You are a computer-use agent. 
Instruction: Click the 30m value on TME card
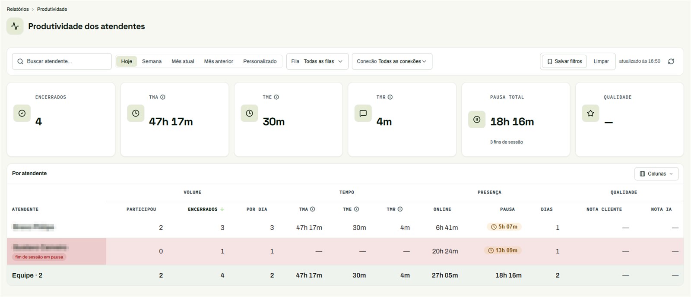[x=274, y=122]
